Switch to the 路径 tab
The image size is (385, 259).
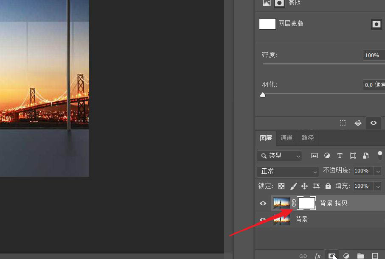pos(307,138)
